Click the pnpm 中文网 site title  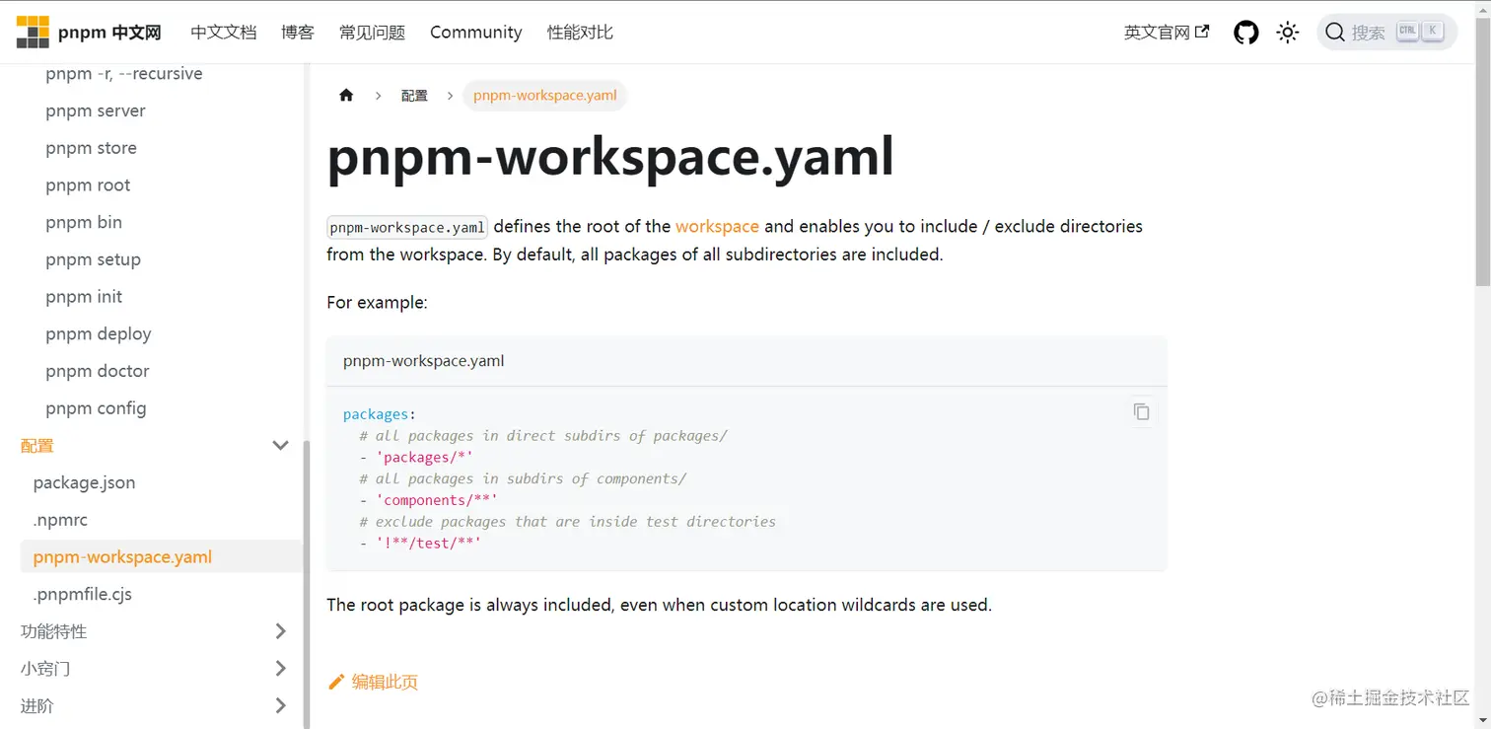click(109, 33)
